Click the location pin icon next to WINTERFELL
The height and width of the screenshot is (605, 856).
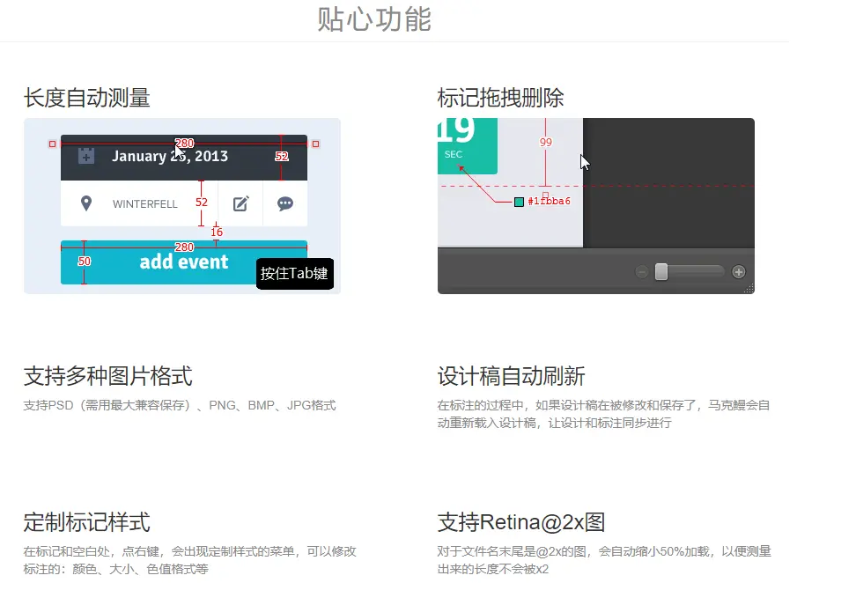pos(85,203)
